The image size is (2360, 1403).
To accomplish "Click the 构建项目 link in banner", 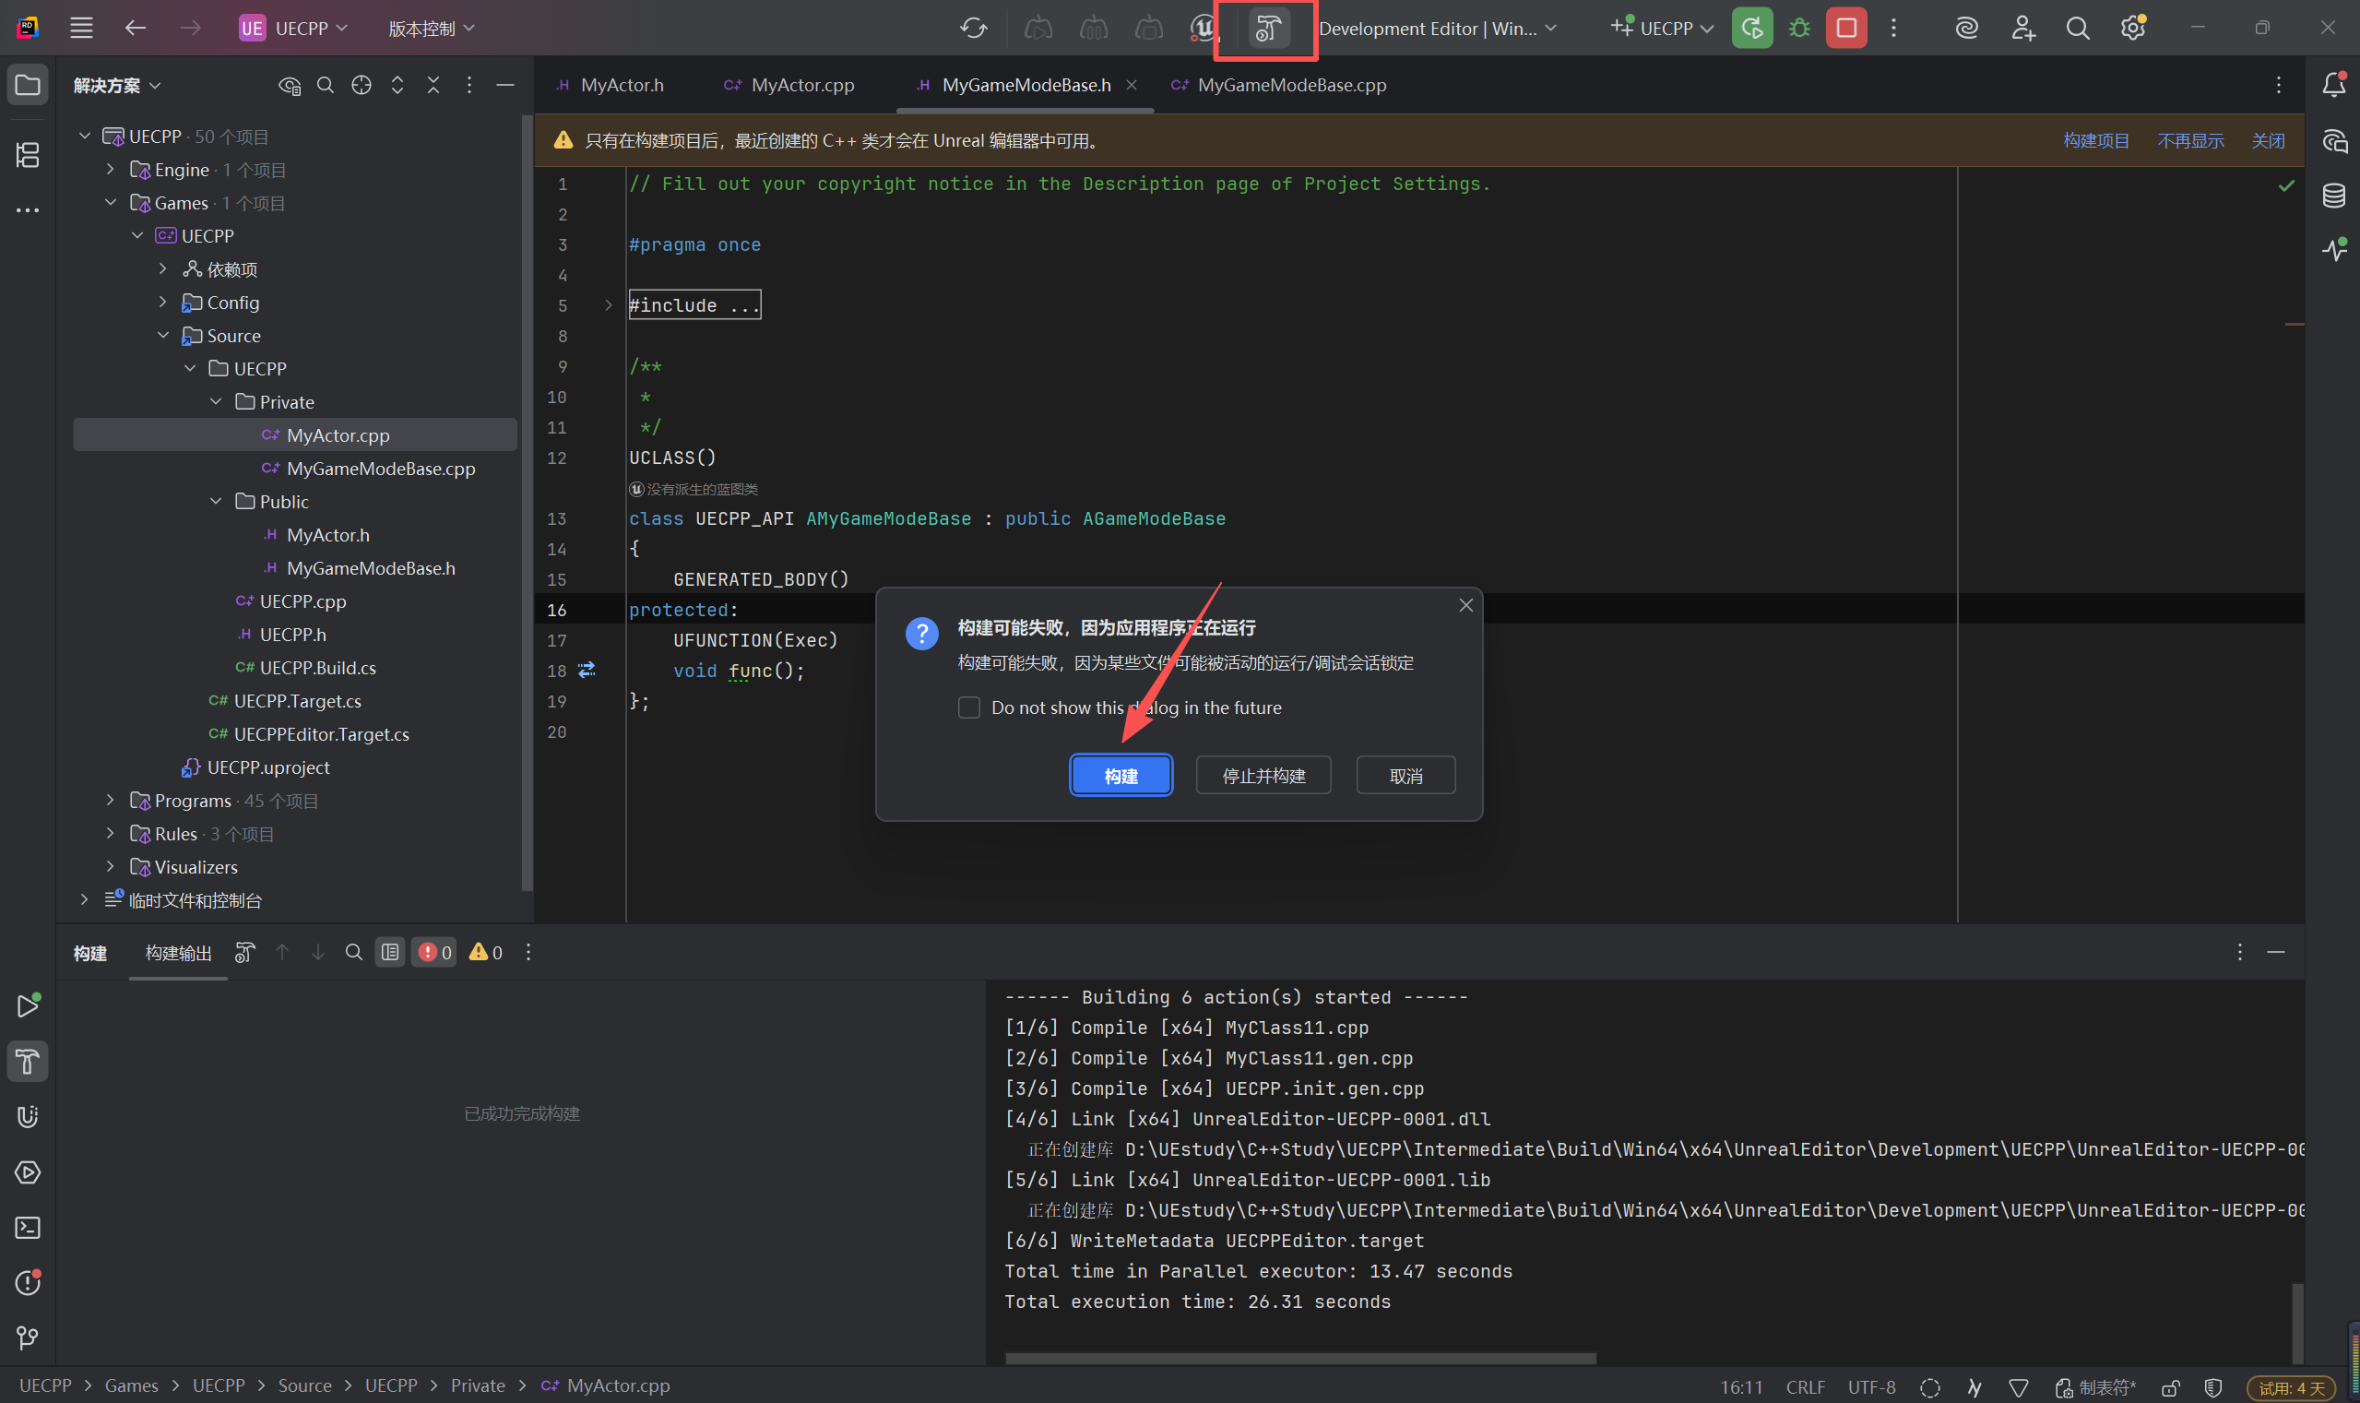I will (2094, 141).
